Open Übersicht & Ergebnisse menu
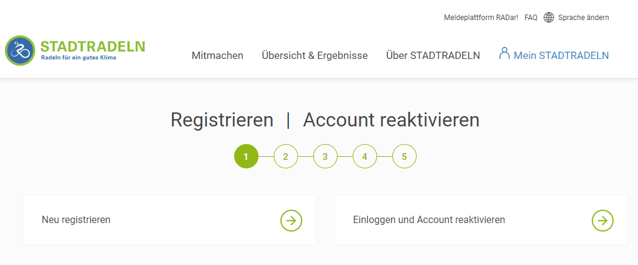The width and height of the screenshot is (638, 265). click(314, 56)
